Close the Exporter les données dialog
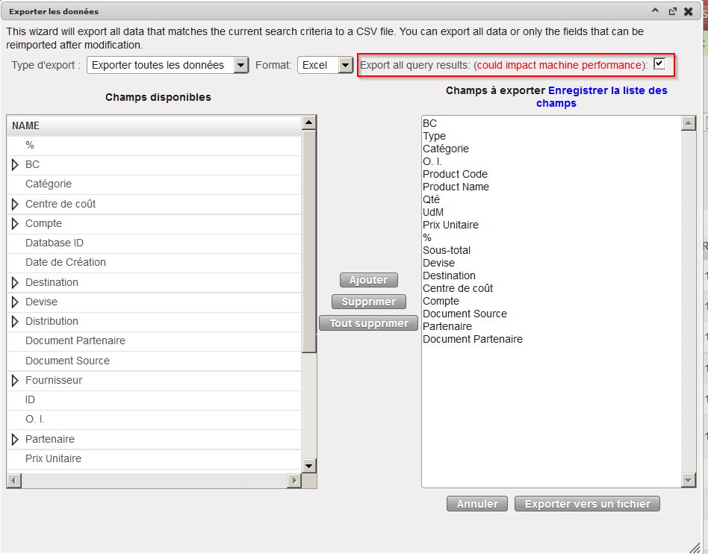The width and height of the screenshot is (708, 554). click(688, 11)
